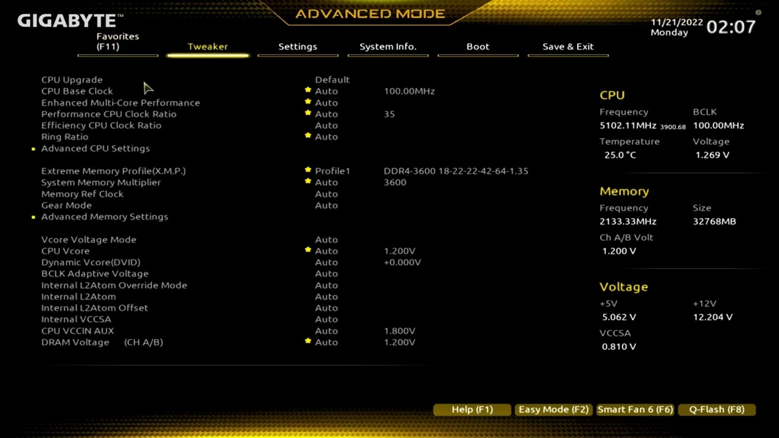Open Internal VCCSA Auto value
Image resolution: width=779 pixels, height=438 pixels.
326,319
